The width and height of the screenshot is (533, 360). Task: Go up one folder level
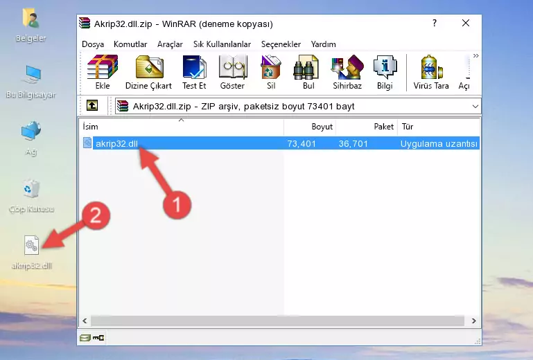tap(92, 106)
